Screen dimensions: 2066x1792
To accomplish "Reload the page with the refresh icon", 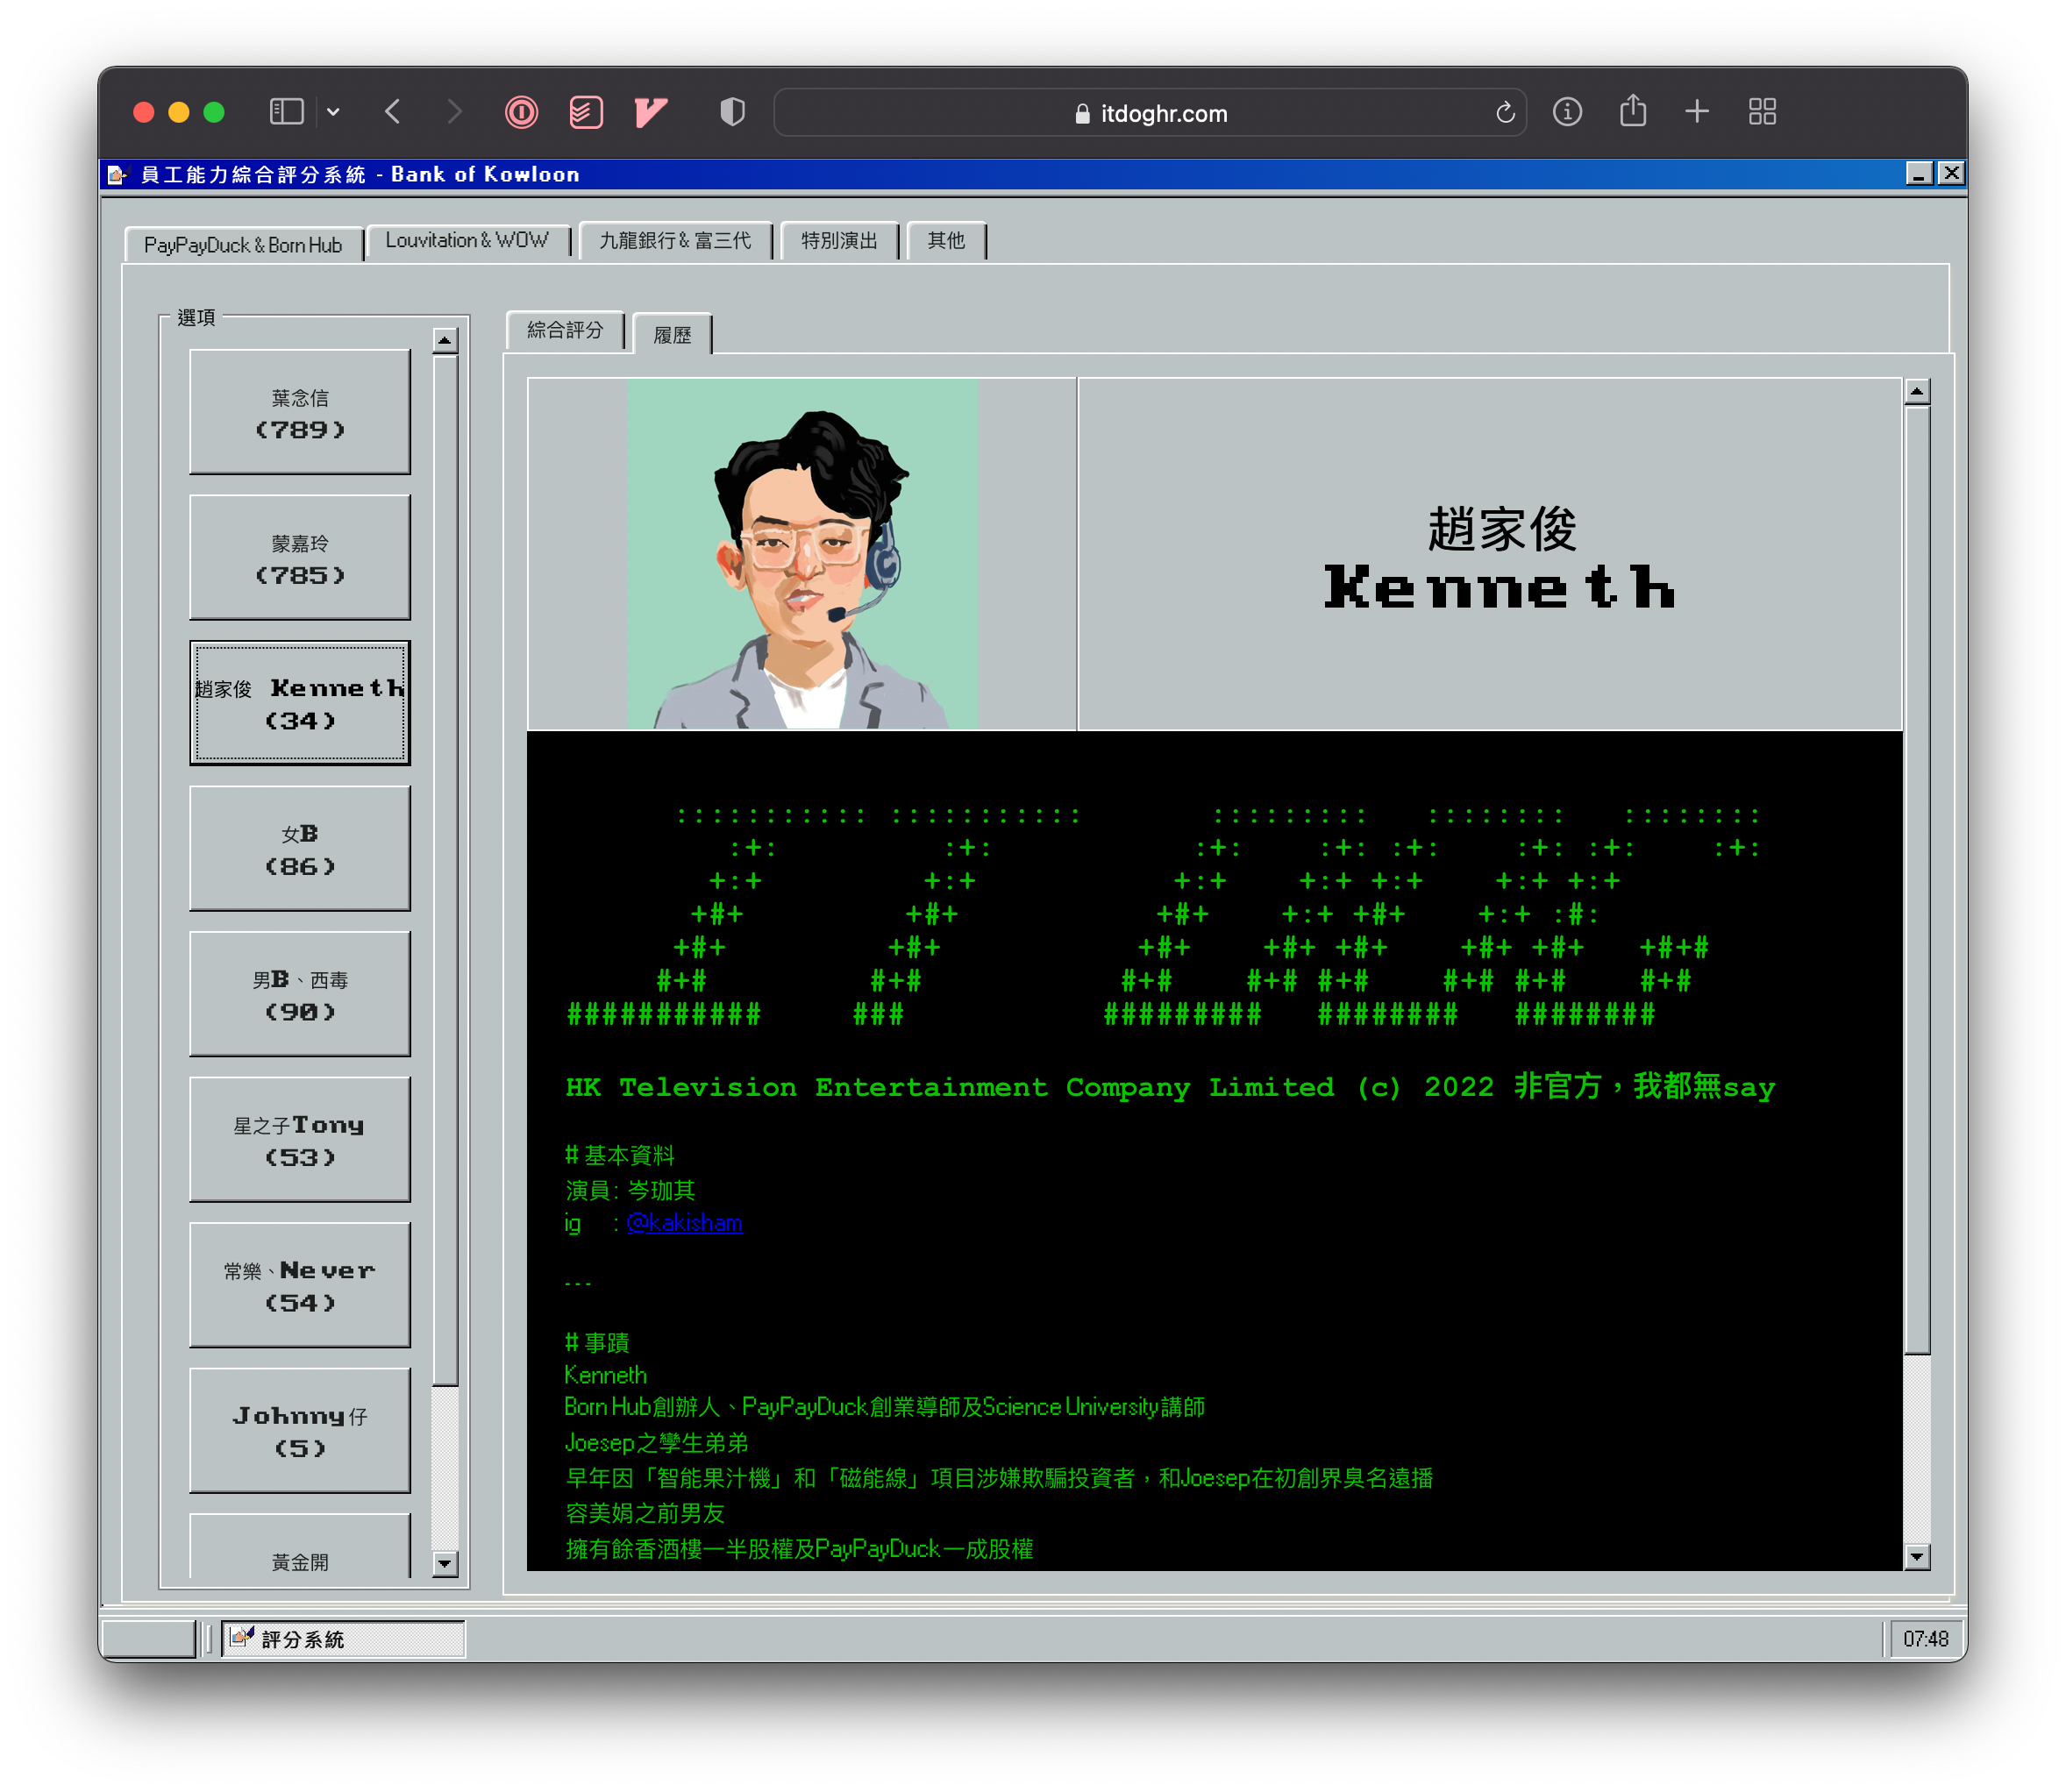I will point(1504,113).
